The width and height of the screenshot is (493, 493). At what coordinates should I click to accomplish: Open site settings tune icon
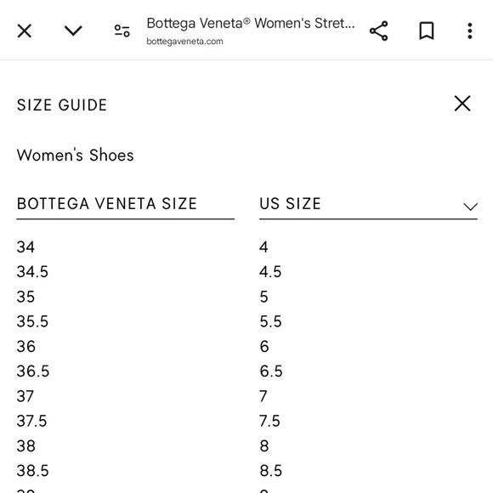122,31
